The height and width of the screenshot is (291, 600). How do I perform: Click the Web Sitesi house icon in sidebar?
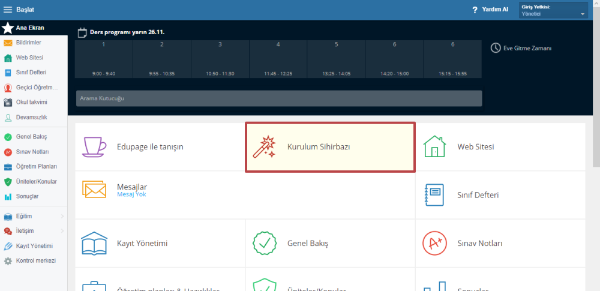tap(8, 58)
